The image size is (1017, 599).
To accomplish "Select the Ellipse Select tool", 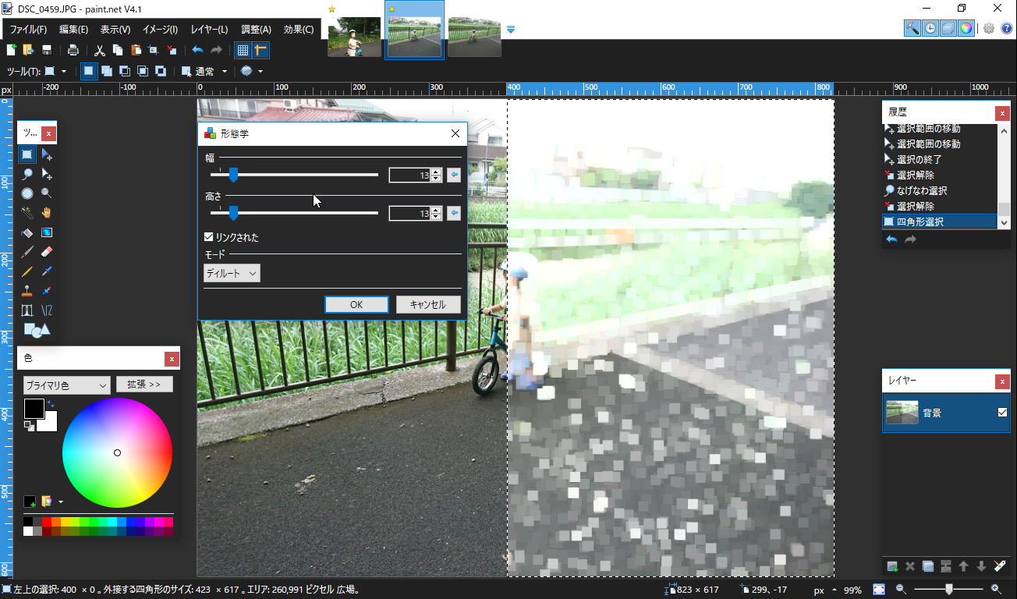I will tap(27, 193).
